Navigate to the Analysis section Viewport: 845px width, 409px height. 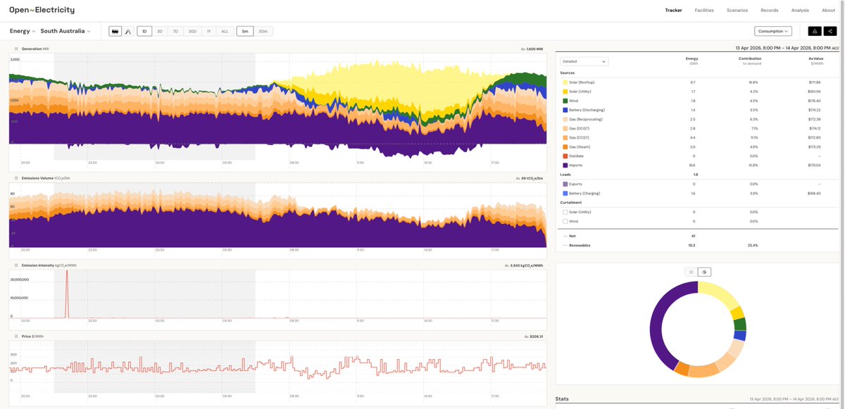coord(800,11)
